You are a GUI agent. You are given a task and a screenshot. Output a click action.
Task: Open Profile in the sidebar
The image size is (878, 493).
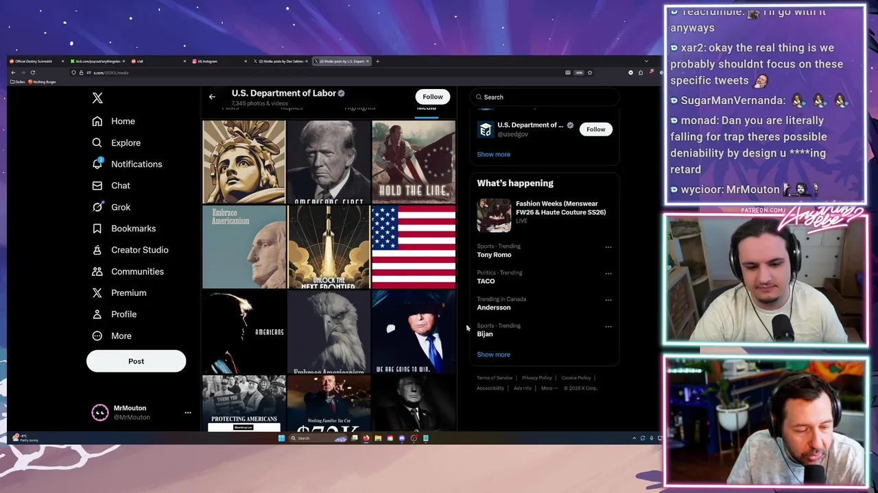[115, 314]
